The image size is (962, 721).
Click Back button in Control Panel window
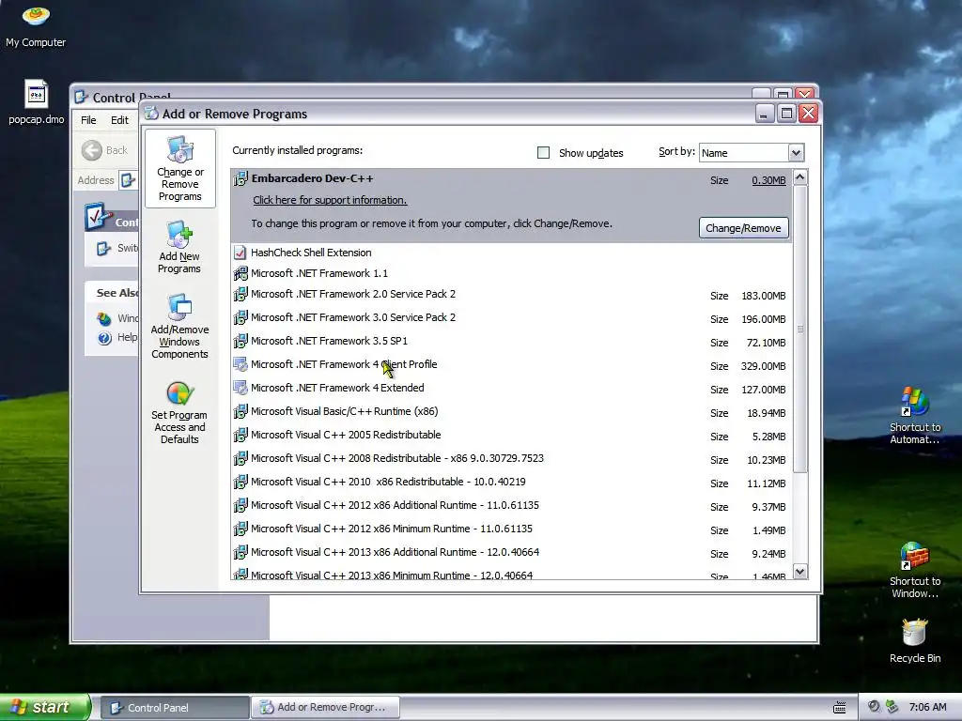point(105,150)
